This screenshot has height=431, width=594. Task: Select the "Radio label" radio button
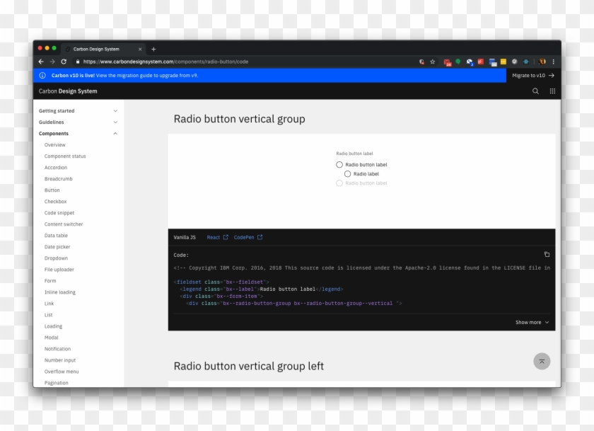pos(347,174)
